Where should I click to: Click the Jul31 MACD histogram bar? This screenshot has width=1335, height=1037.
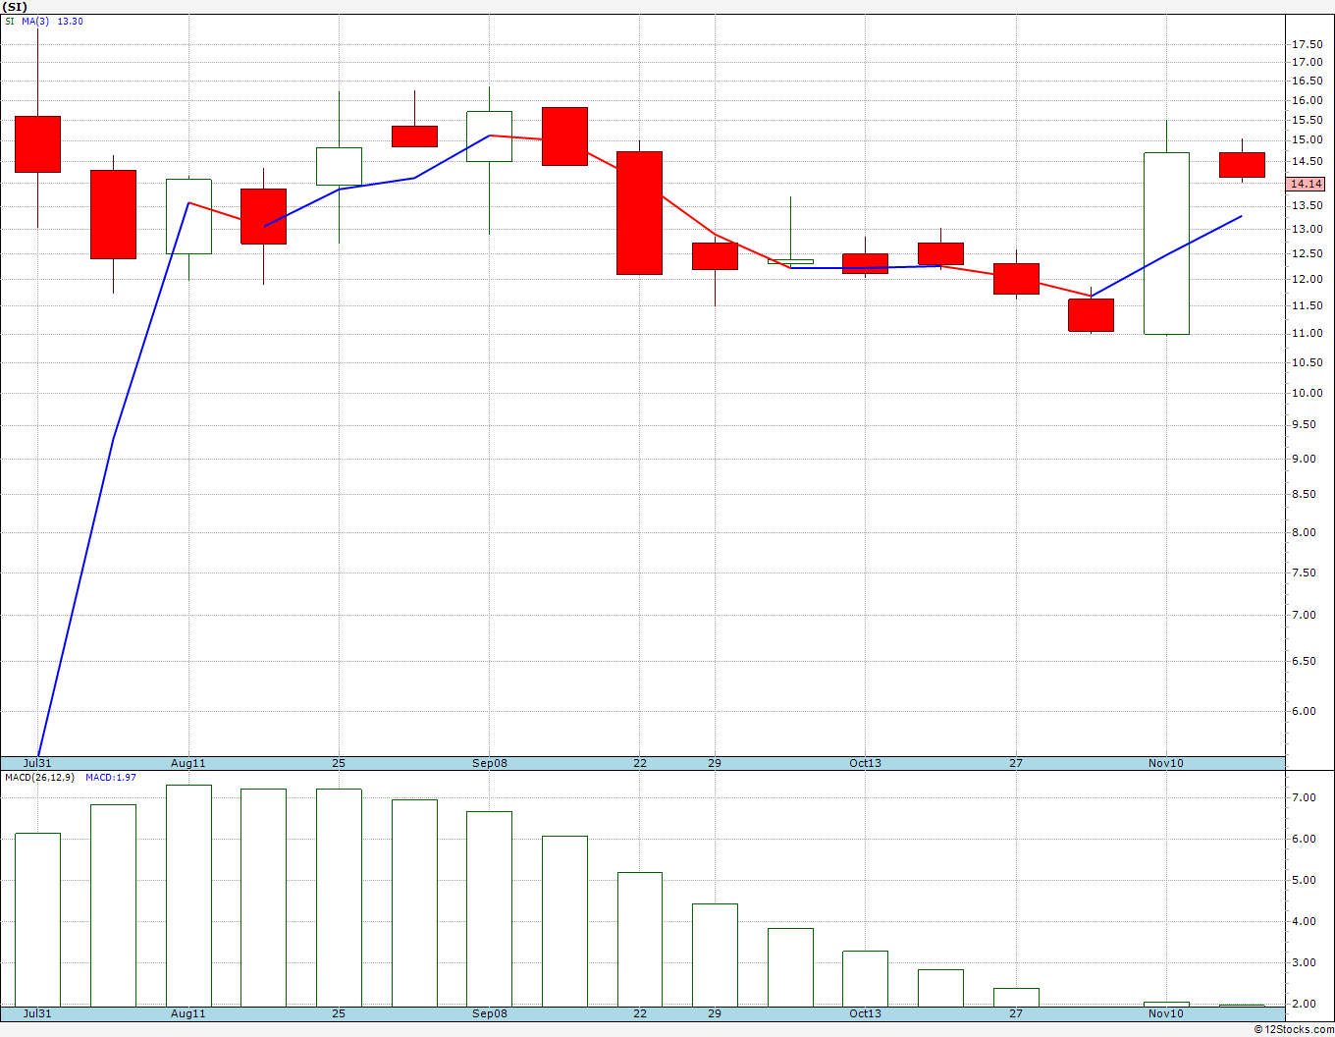[x=37, y=919]
